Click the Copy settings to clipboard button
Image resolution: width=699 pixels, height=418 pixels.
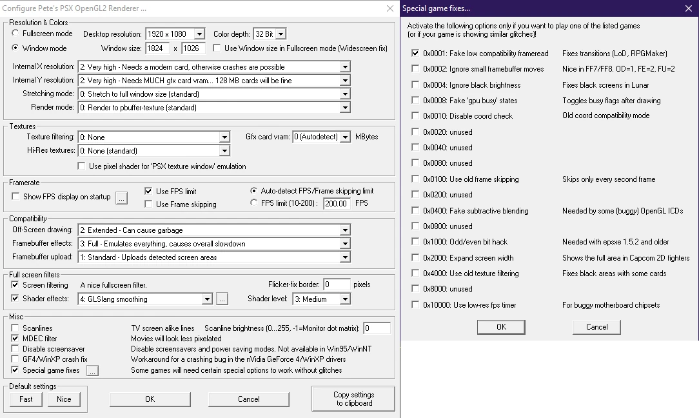point(353,399)
